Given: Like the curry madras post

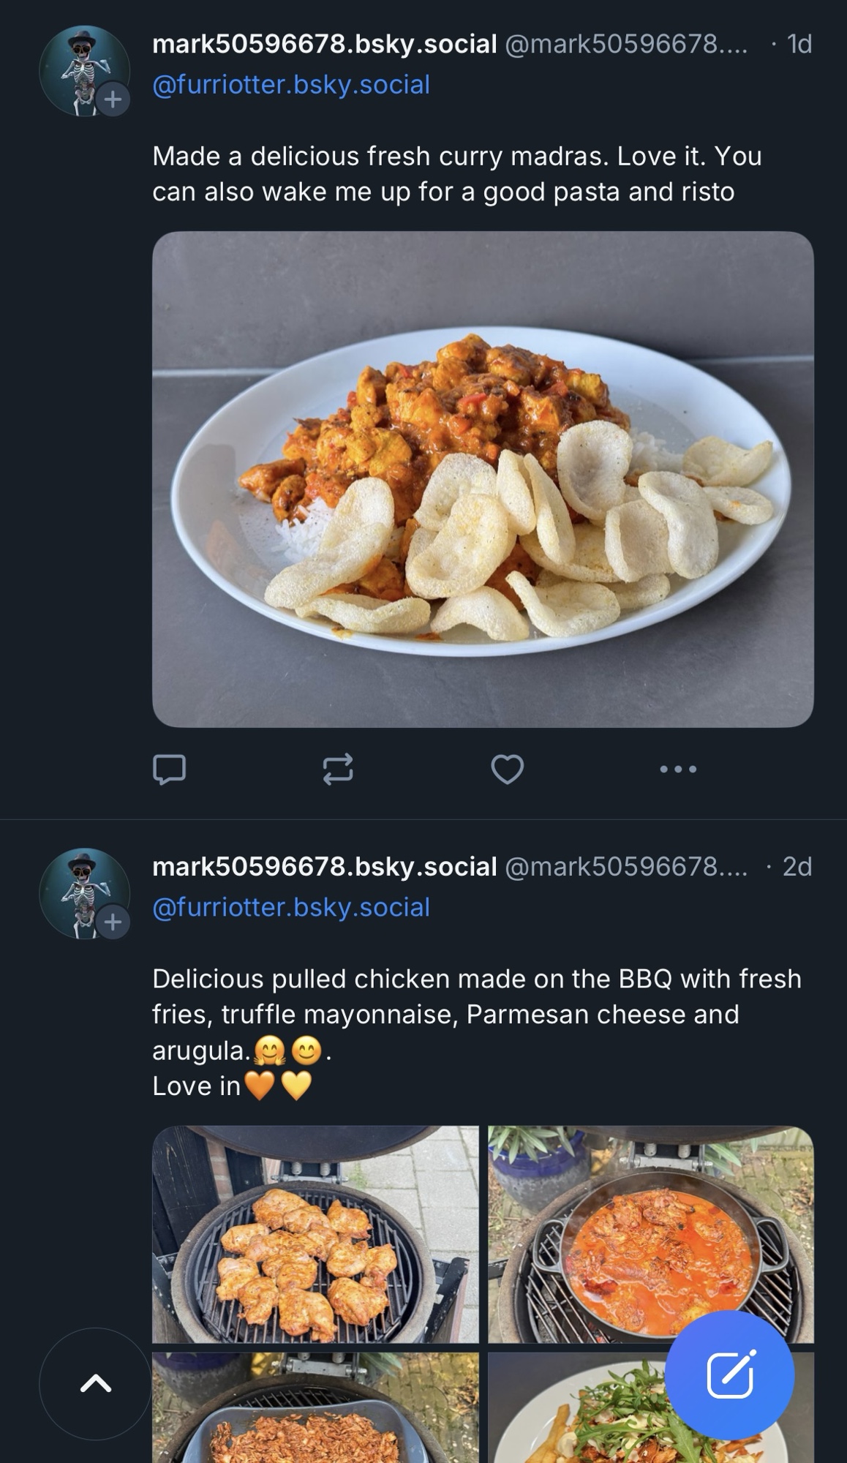Looking at the screenshot, I should click(507, 769).
